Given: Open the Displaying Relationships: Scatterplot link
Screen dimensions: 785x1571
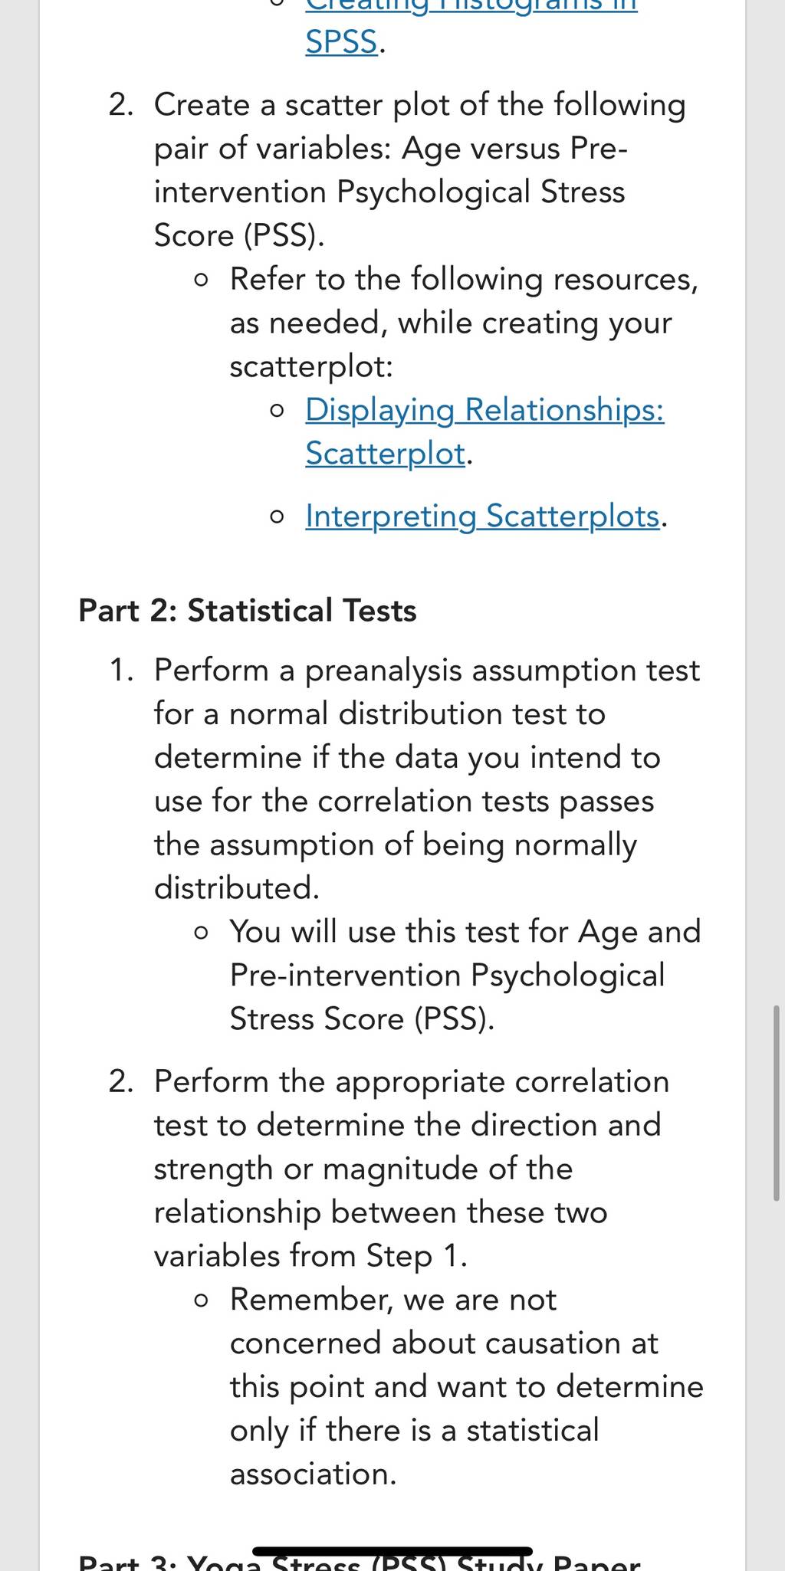Looking at the screenshot, I should pyautogui.click(x=484, y=431).
